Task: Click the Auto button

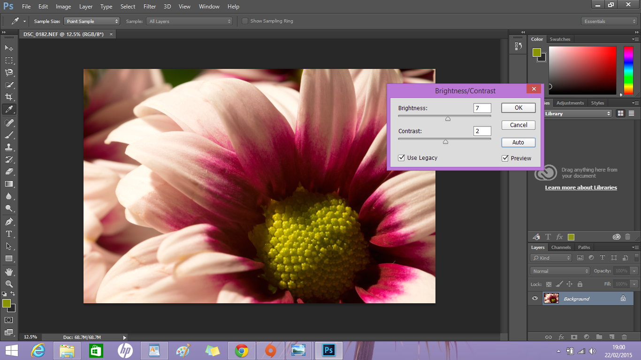Action: click(x=518, y=142)
